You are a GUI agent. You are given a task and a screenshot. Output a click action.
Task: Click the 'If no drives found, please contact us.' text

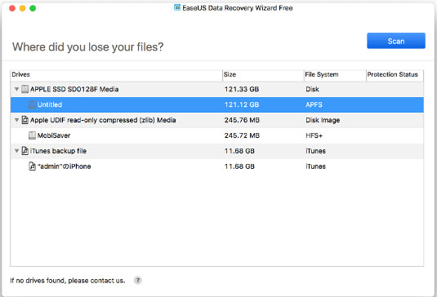pos(68,281)
